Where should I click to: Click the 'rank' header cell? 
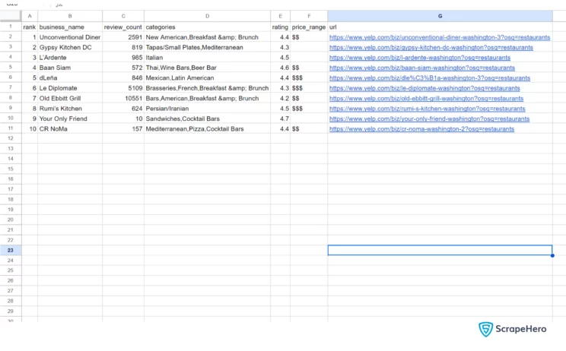30,27
